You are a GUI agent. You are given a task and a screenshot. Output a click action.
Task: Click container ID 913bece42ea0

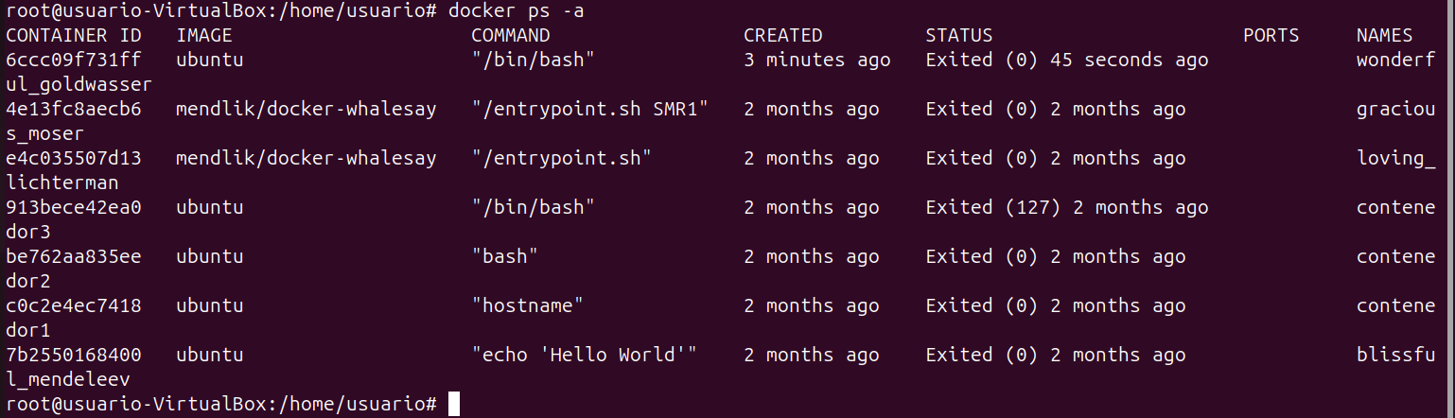(74, 208)
